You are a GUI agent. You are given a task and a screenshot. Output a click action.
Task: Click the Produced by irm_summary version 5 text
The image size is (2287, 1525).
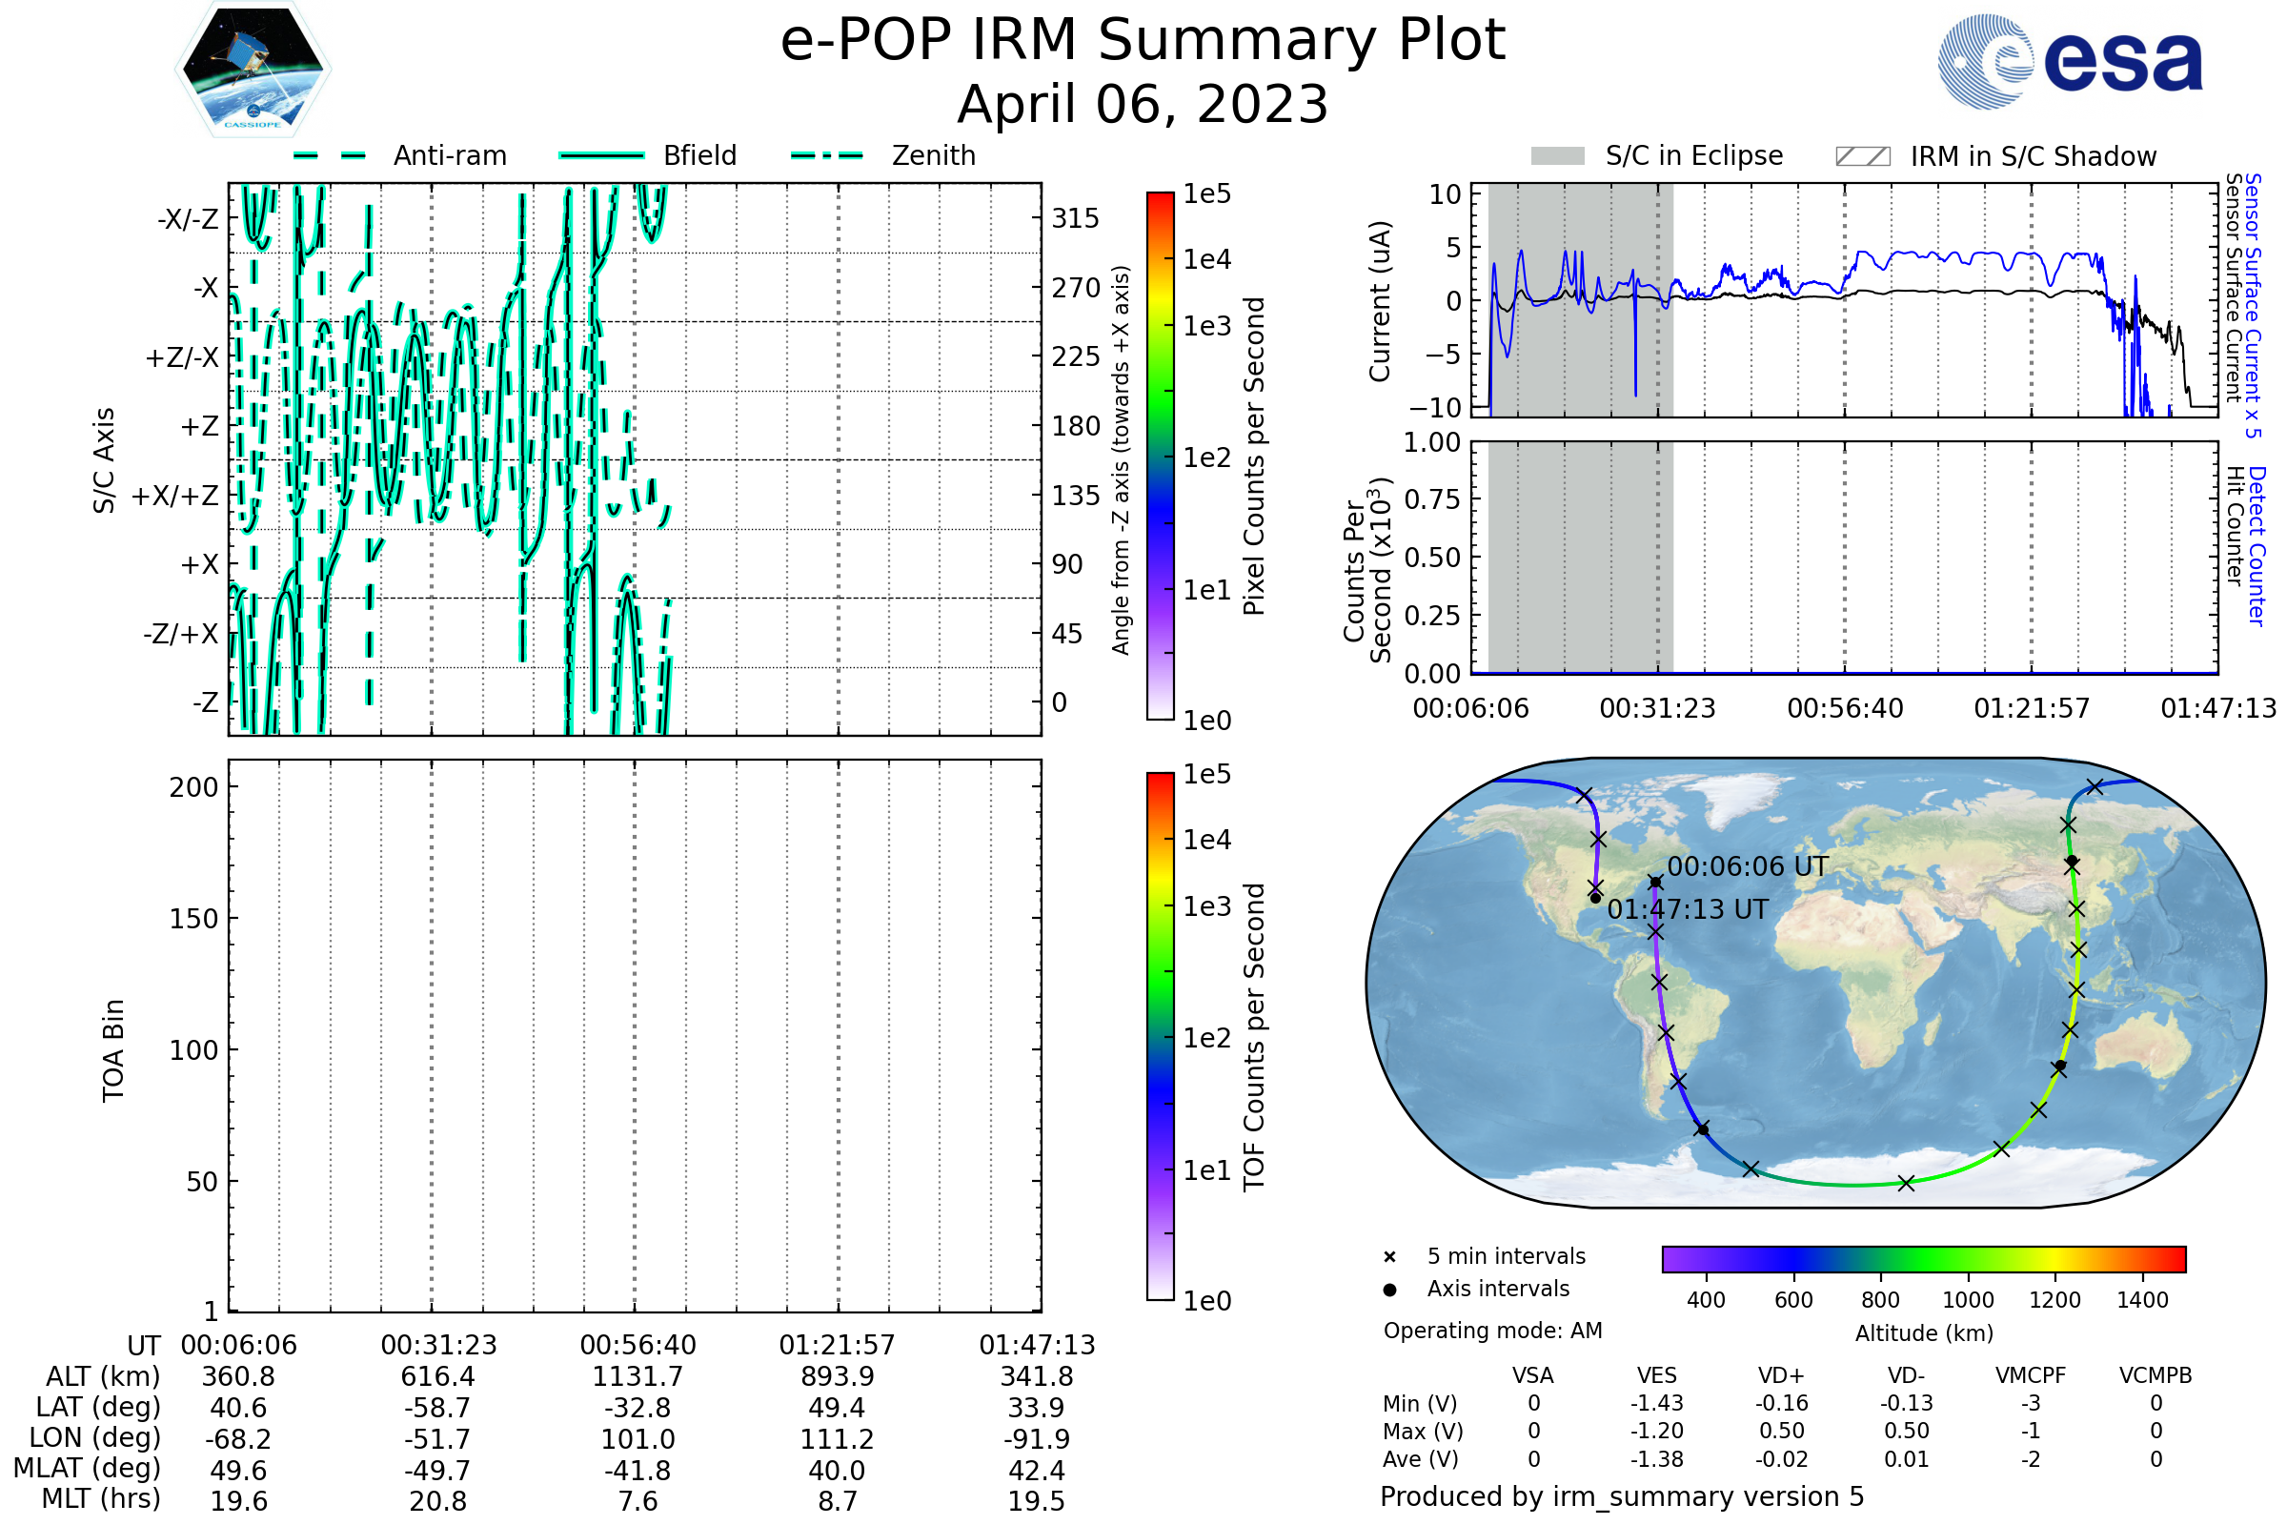[x=1622, y=1495]
